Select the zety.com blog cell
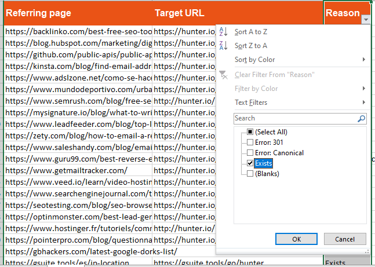Screen dimensions: 375x267 78,136
